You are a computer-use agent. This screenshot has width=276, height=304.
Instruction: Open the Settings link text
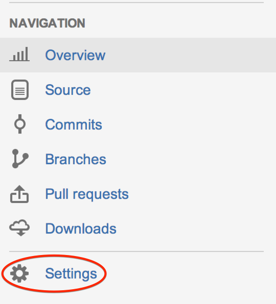click(x=71, y=274)
